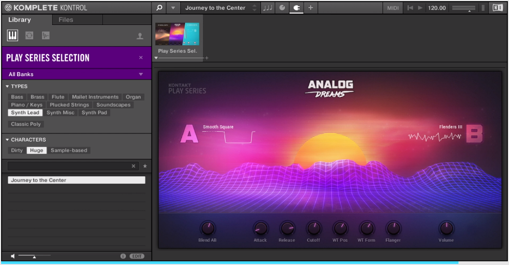
Task: Adjust the master volume slider in header
Action: click(x=464, y=8)
